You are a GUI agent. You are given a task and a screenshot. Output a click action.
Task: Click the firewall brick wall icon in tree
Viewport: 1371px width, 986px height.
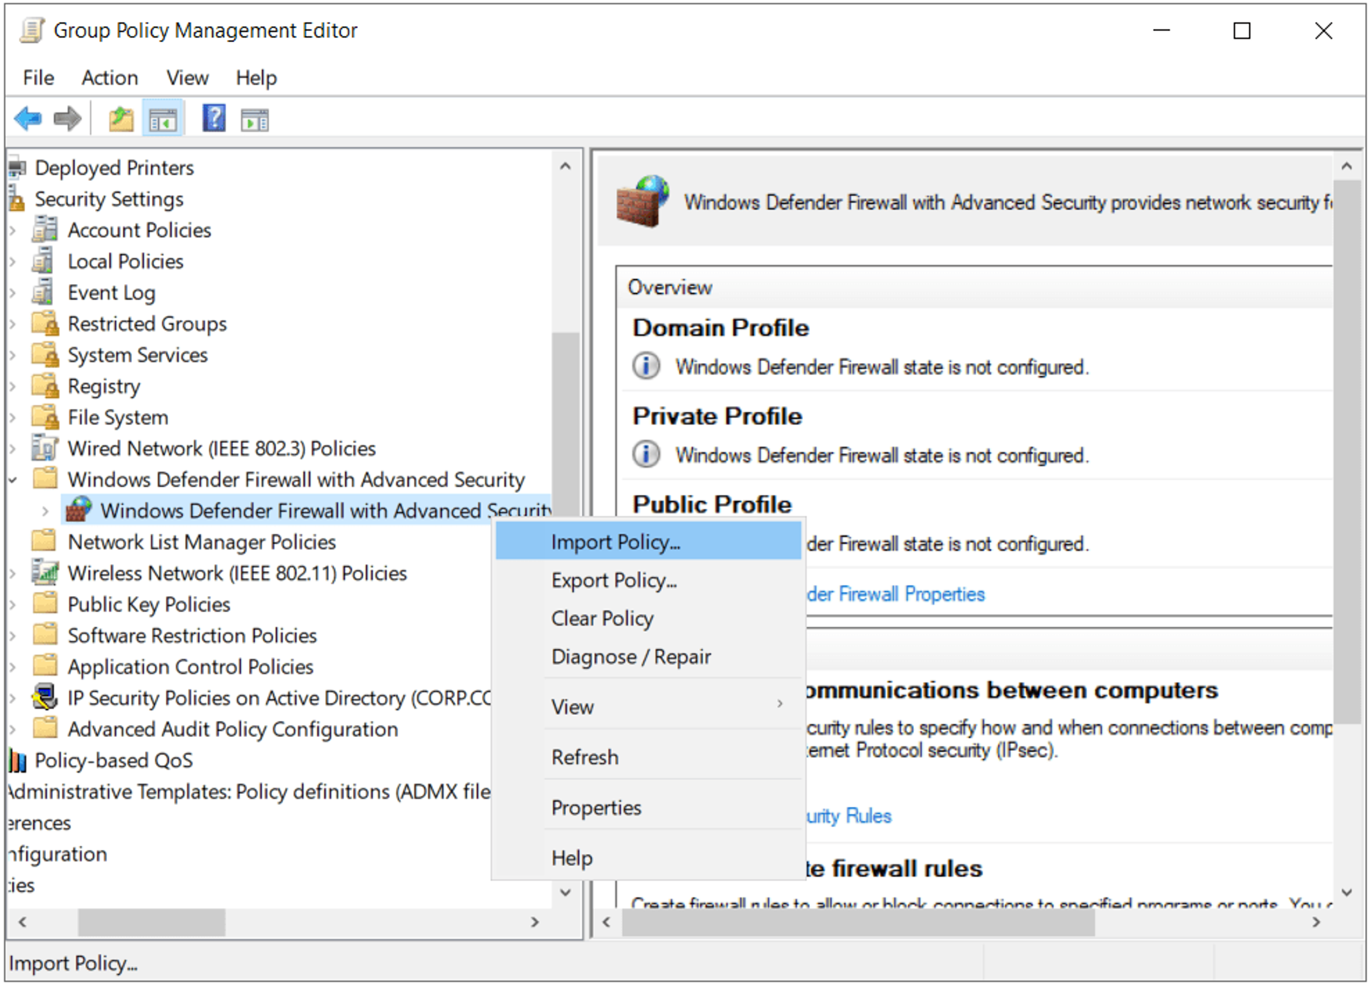[x=79, y=510]
